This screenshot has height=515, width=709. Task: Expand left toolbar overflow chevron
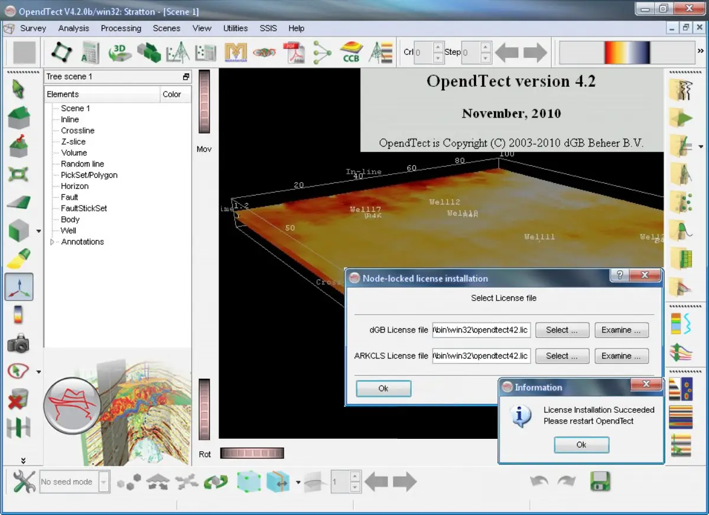[23, 460]
